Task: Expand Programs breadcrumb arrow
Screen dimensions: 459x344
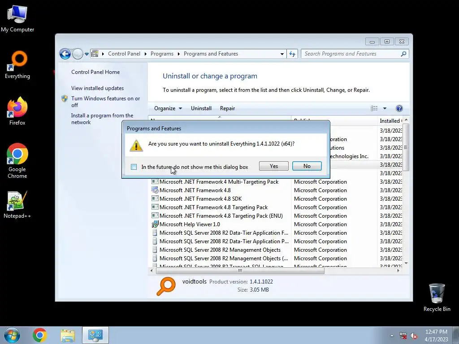Action: pyautogui.click(x=178, y=54)
